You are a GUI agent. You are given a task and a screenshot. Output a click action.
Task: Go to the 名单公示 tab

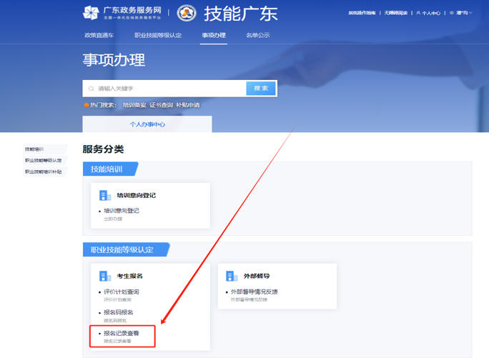258,35
